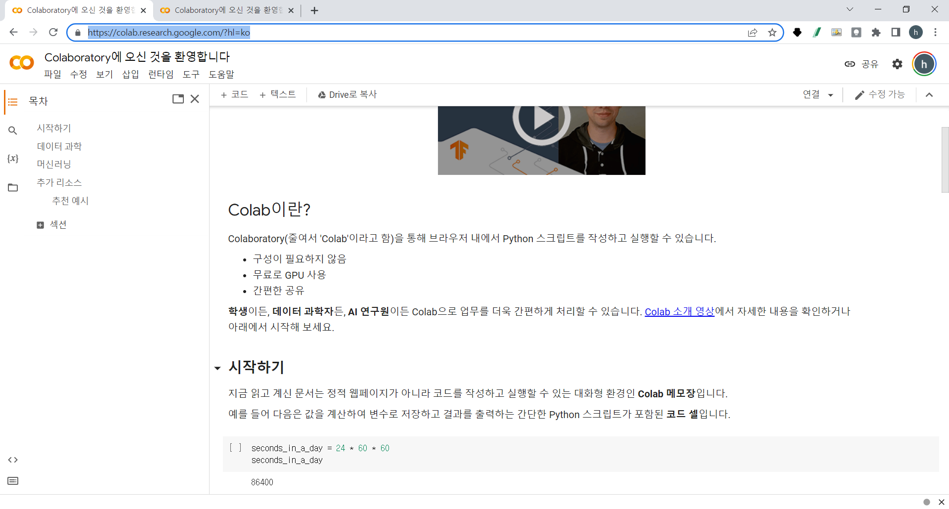Screen dimensions: 949x509
Task: Jump to 데이터 과학 in table of contents
Action: tap(59, 146)
